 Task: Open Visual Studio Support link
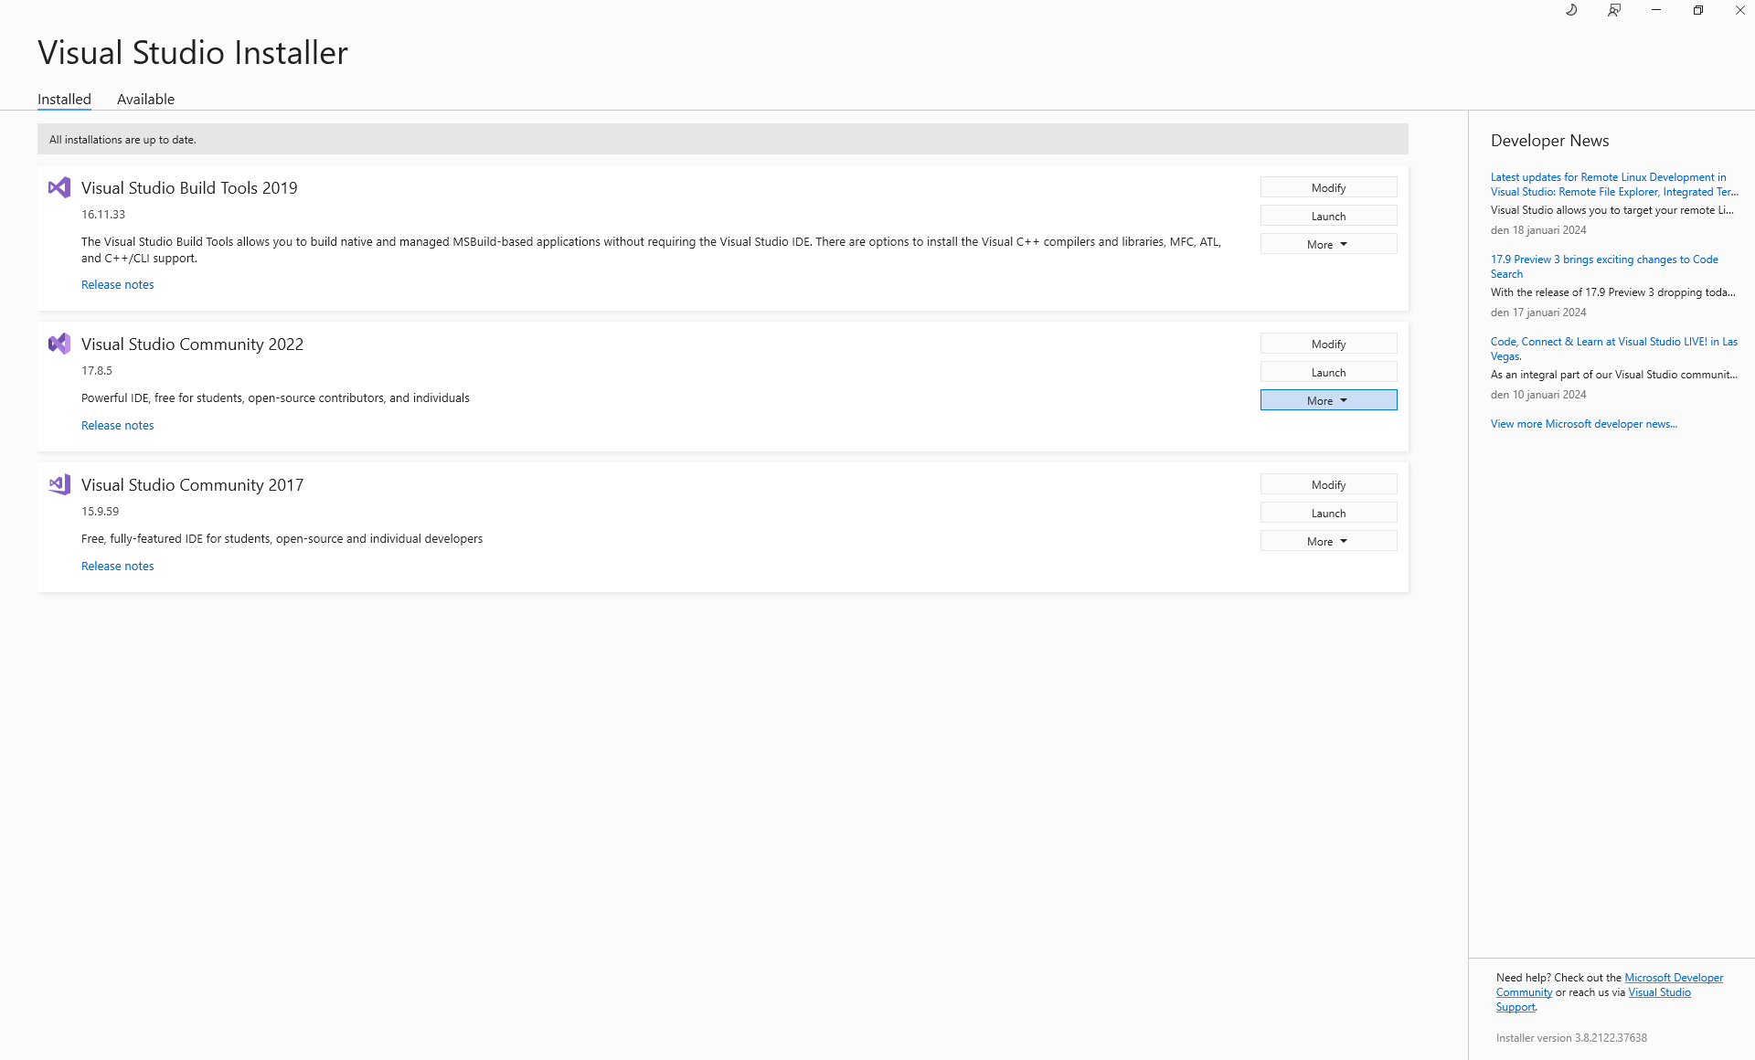click(x=1659, y=992)
